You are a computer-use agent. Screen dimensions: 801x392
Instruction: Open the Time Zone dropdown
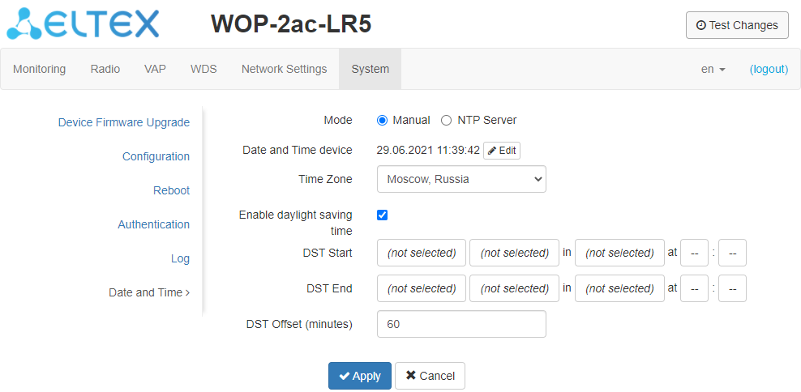coord(461,179)
